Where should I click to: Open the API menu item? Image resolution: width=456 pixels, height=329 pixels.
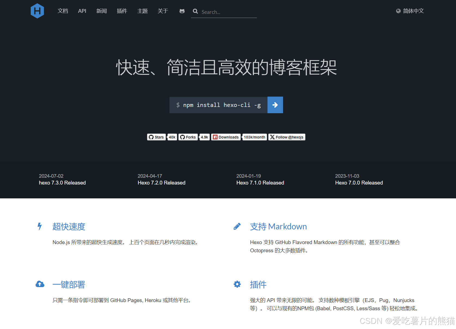(x=82, y=11)
